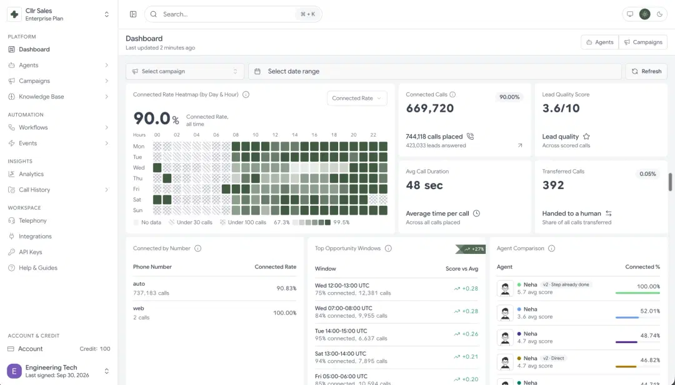Screen dimensions: 675x385
Task: Click the web phone number row
Action: pos(215,313)
